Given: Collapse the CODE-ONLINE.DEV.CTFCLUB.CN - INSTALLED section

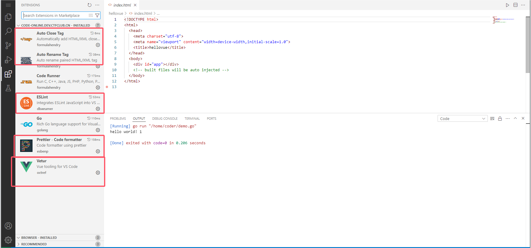Looking at the screenshot, I should pyautogui.click(x=56, y=25).
